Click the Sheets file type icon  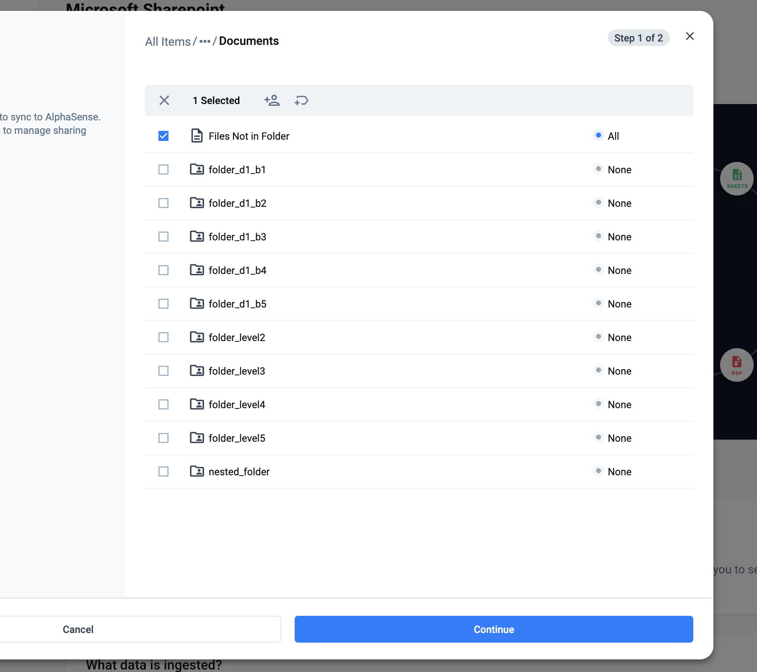[x=737, y=178]
